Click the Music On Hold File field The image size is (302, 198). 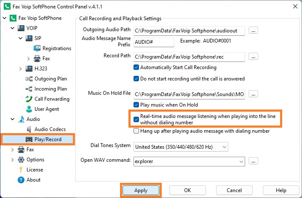(x=189, y=94)
